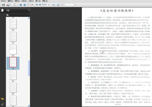
Task: Select the fit full page icon
Action: pos(58,5)
